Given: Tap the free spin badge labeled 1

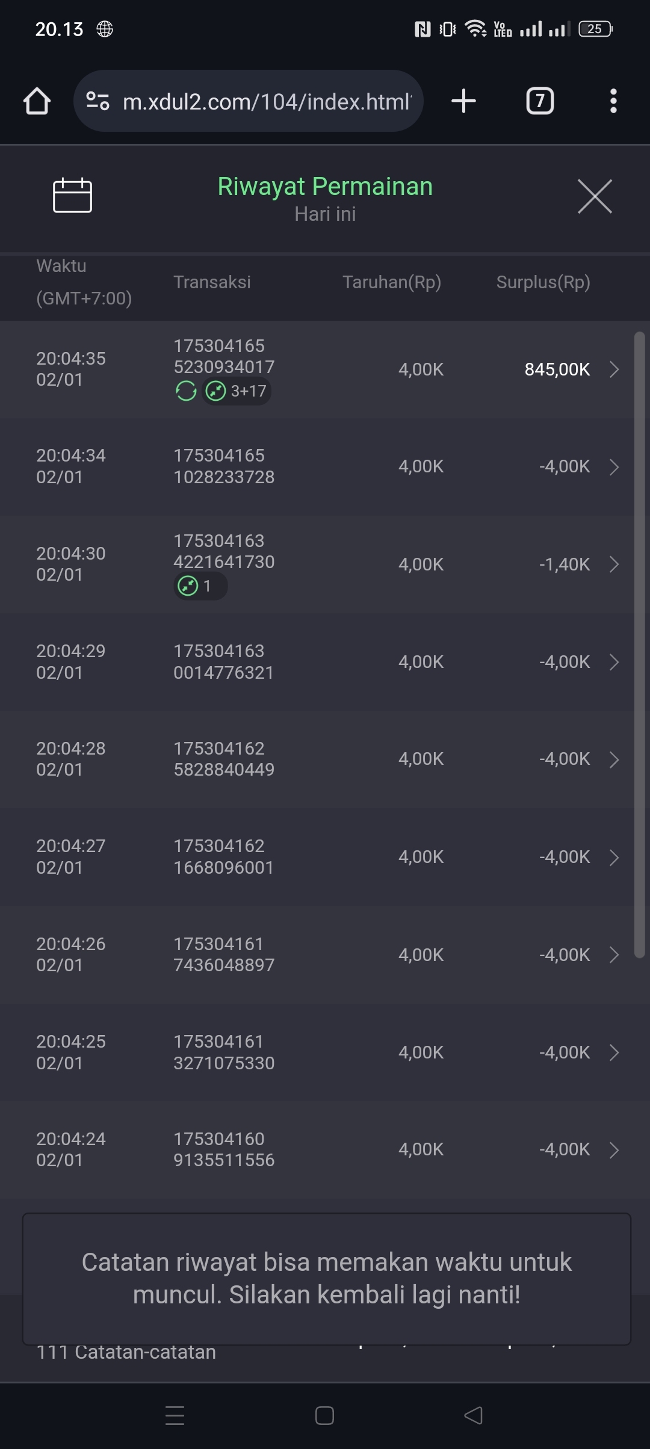Looking at the screenshot, I should click(200, 586).
